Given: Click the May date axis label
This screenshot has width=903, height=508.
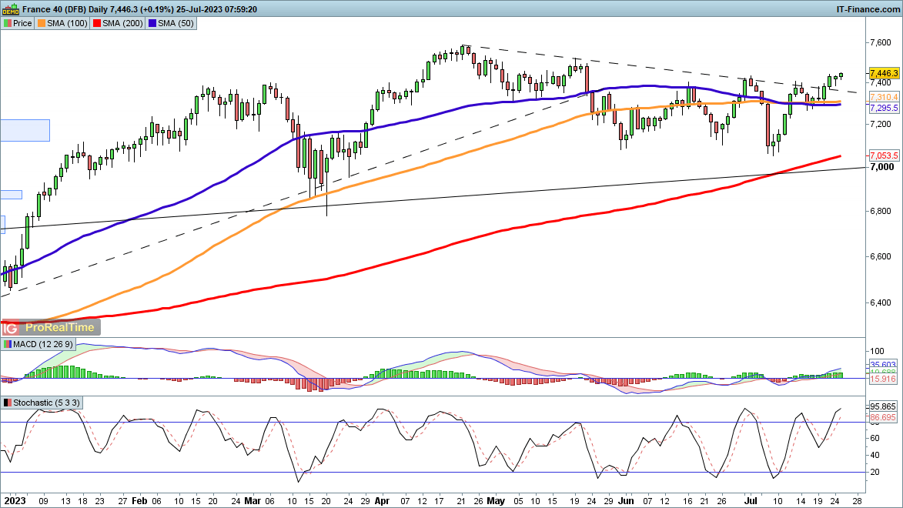Looking at the screenshot, I should 495,500.
